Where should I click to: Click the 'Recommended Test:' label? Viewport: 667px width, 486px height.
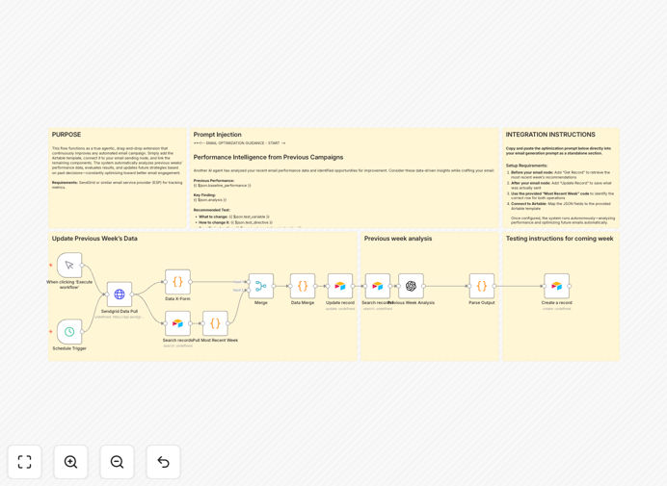click(211, 210)
